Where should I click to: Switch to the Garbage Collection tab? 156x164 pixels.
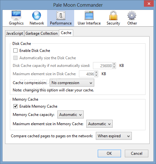click(41, 33)
